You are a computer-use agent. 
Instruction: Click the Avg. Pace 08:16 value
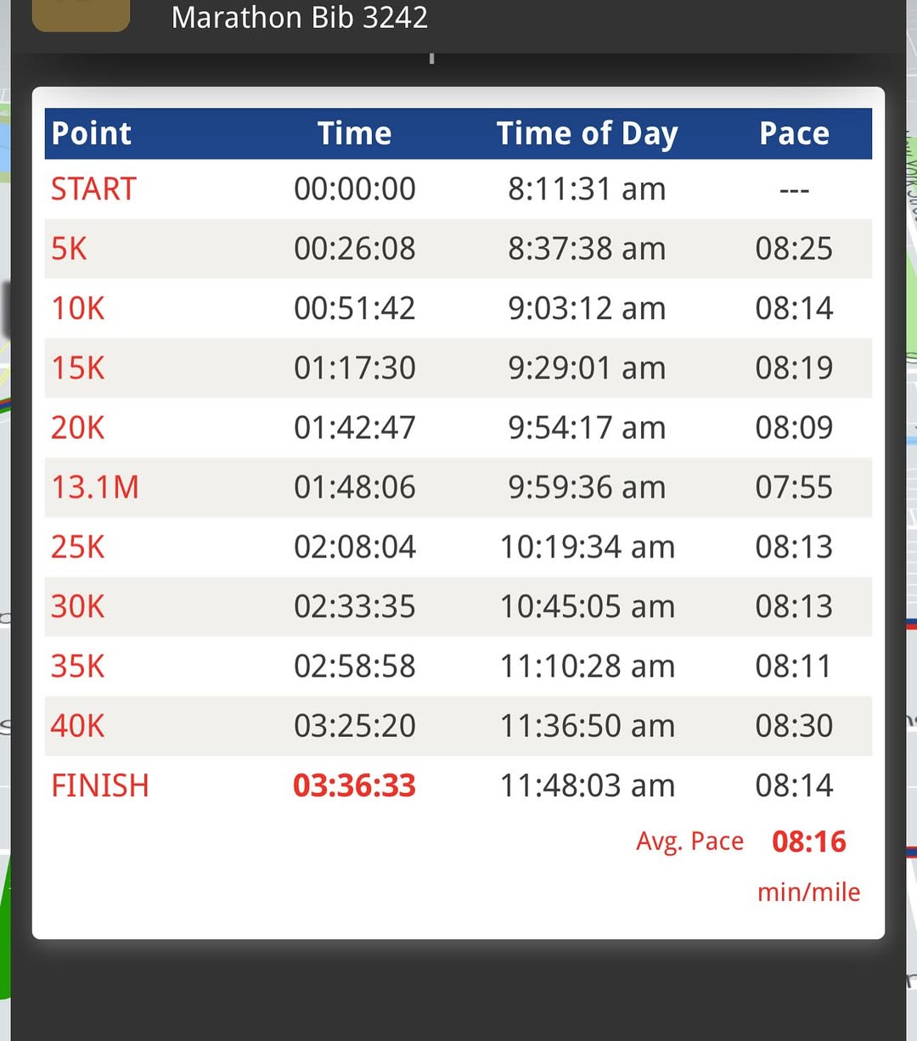pos(809,841)
